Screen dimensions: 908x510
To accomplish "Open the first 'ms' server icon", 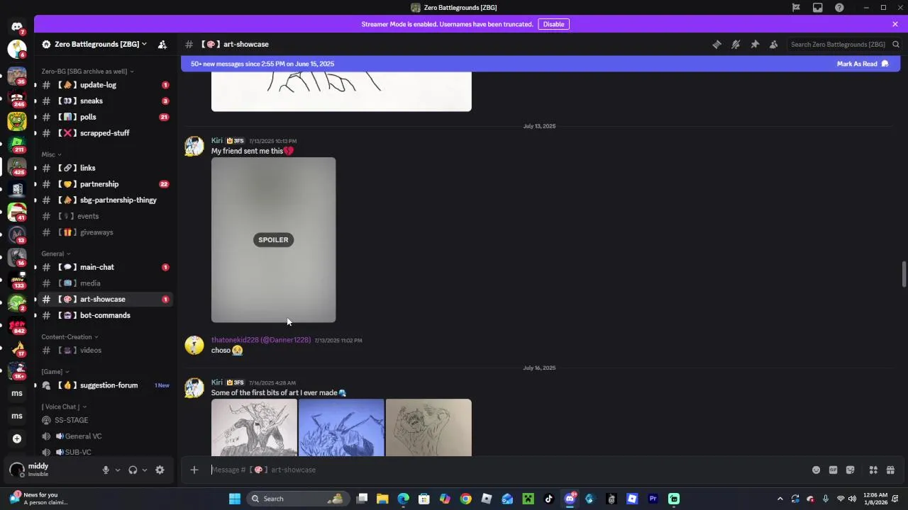I will pyautogui.click(x=17, y=393).
